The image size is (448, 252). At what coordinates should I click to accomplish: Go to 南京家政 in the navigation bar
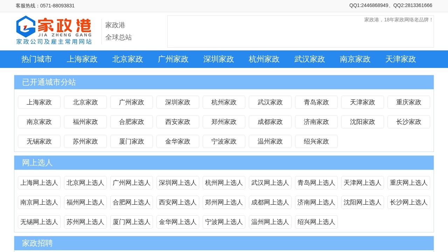[355, 59]
